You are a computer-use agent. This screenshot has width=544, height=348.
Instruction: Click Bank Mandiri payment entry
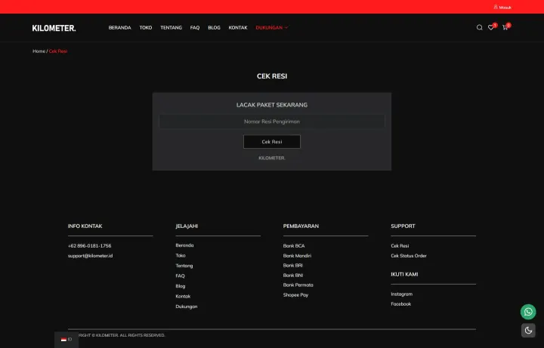[x=297, y=256]
